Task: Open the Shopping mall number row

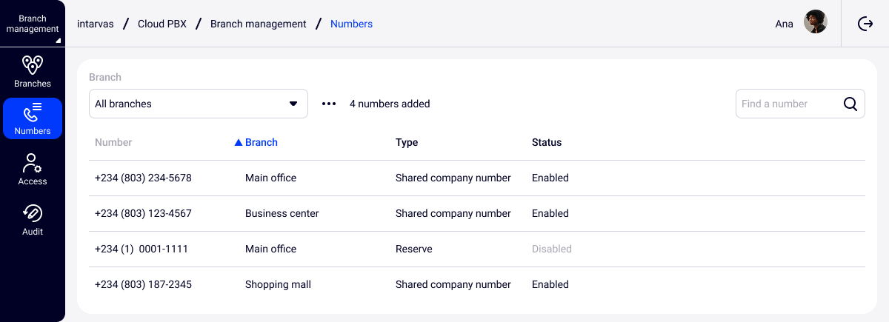Action: [x=278, y=285]
